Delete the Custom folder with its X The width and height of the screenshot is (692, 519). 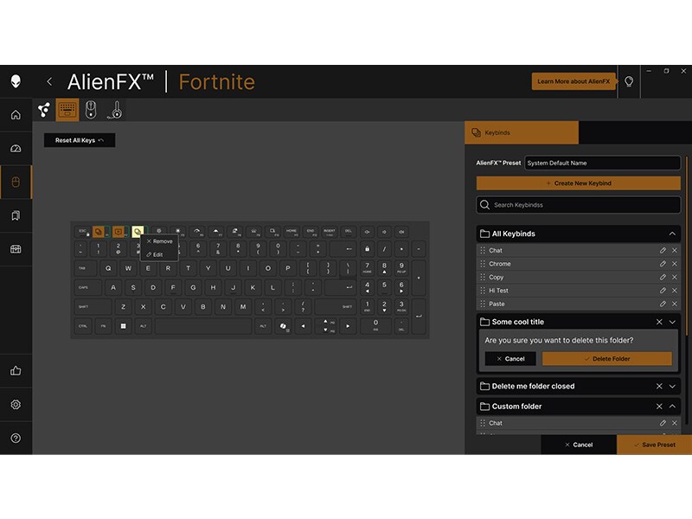click(659, 406)
